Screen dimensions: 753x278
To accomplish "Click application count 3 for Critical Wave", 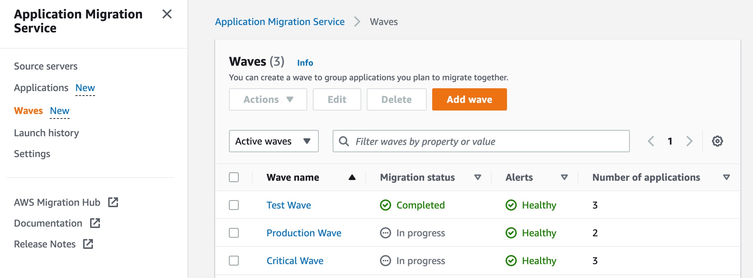I will coord(595,260).
